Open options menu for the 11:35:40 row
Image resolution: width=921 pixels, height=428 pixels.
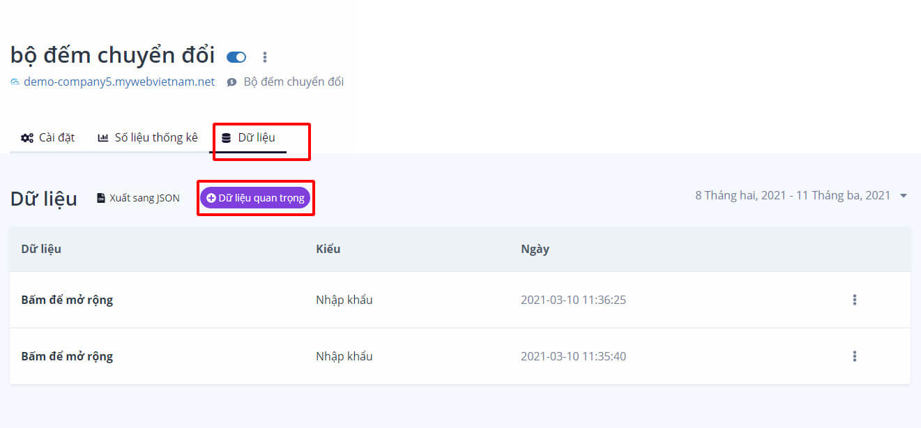pos(854,356)
